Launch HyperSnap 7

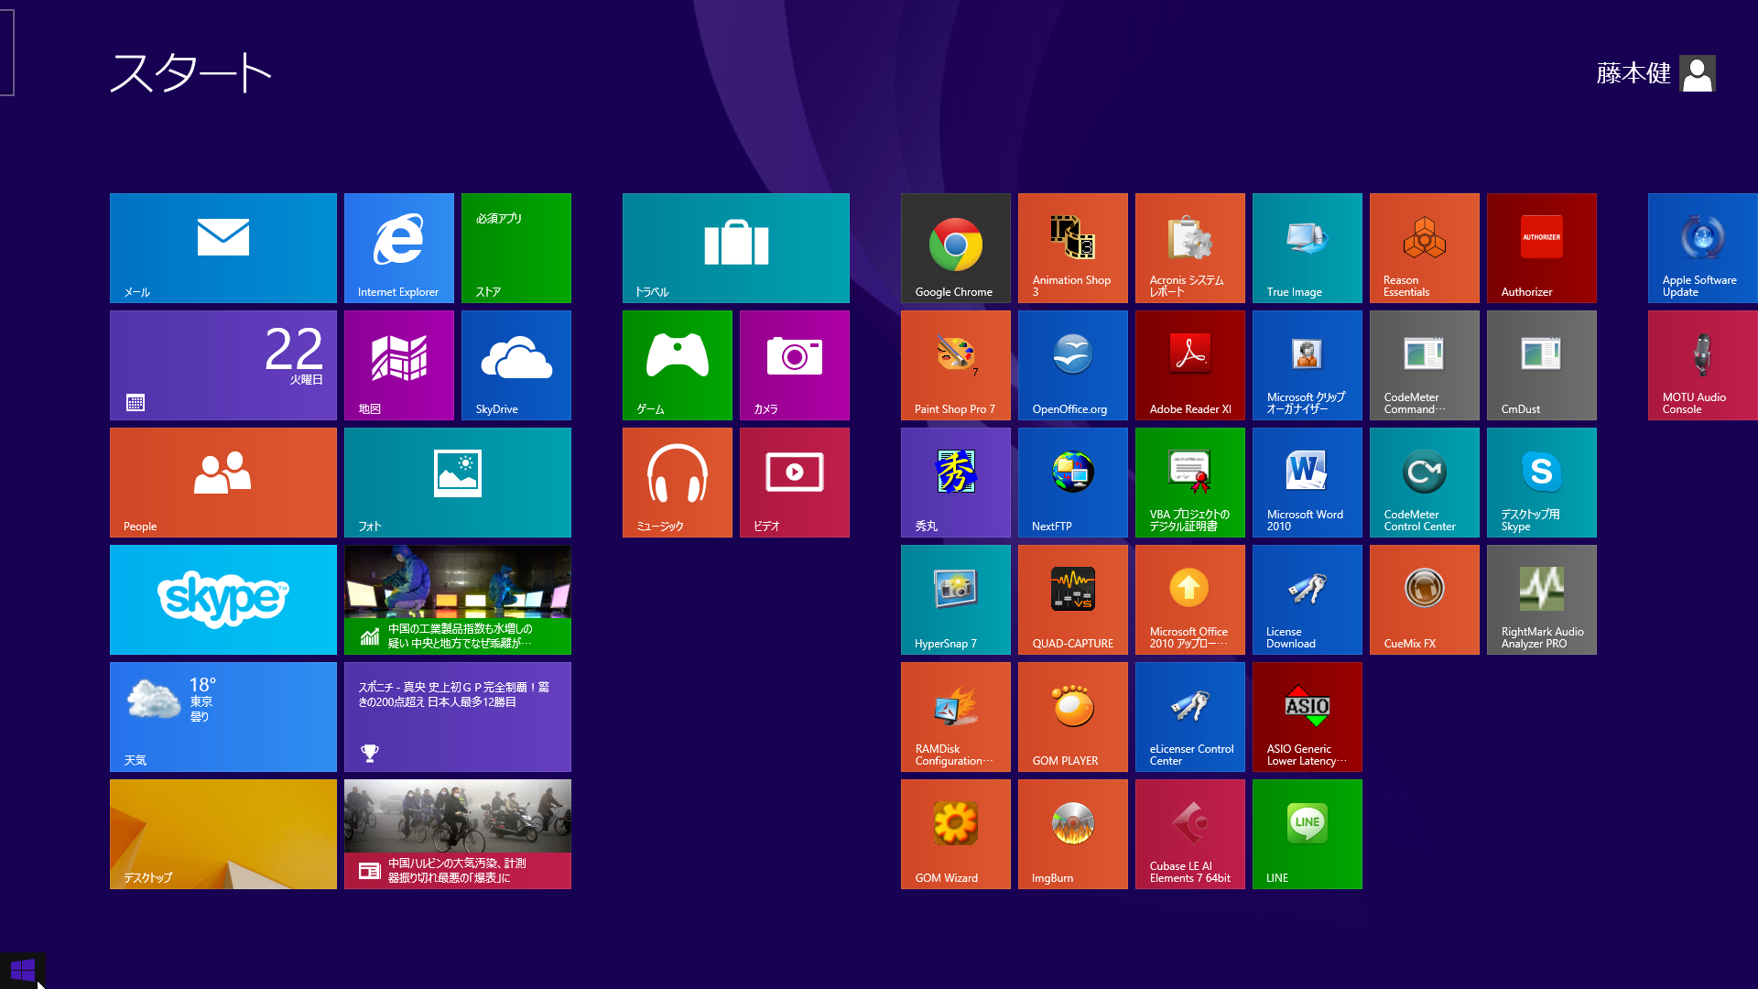[956, 600]
